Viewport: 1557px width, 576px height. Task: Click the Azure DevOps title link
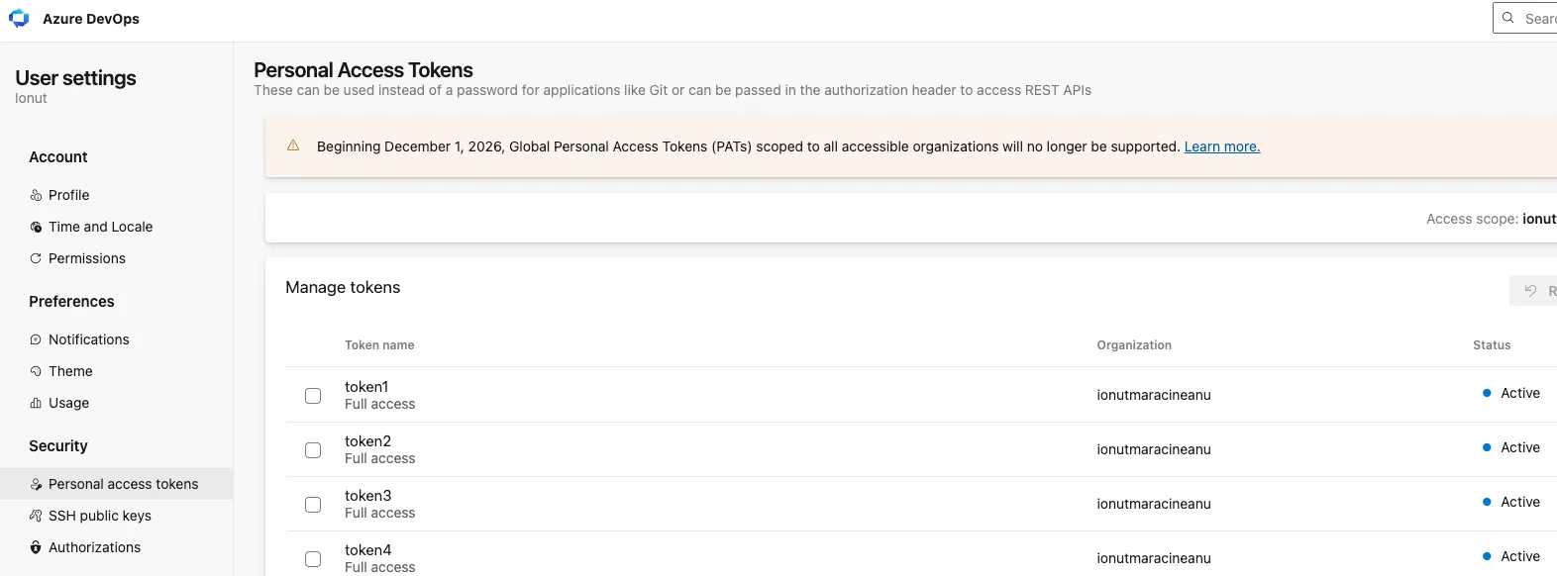click(91, 19)
